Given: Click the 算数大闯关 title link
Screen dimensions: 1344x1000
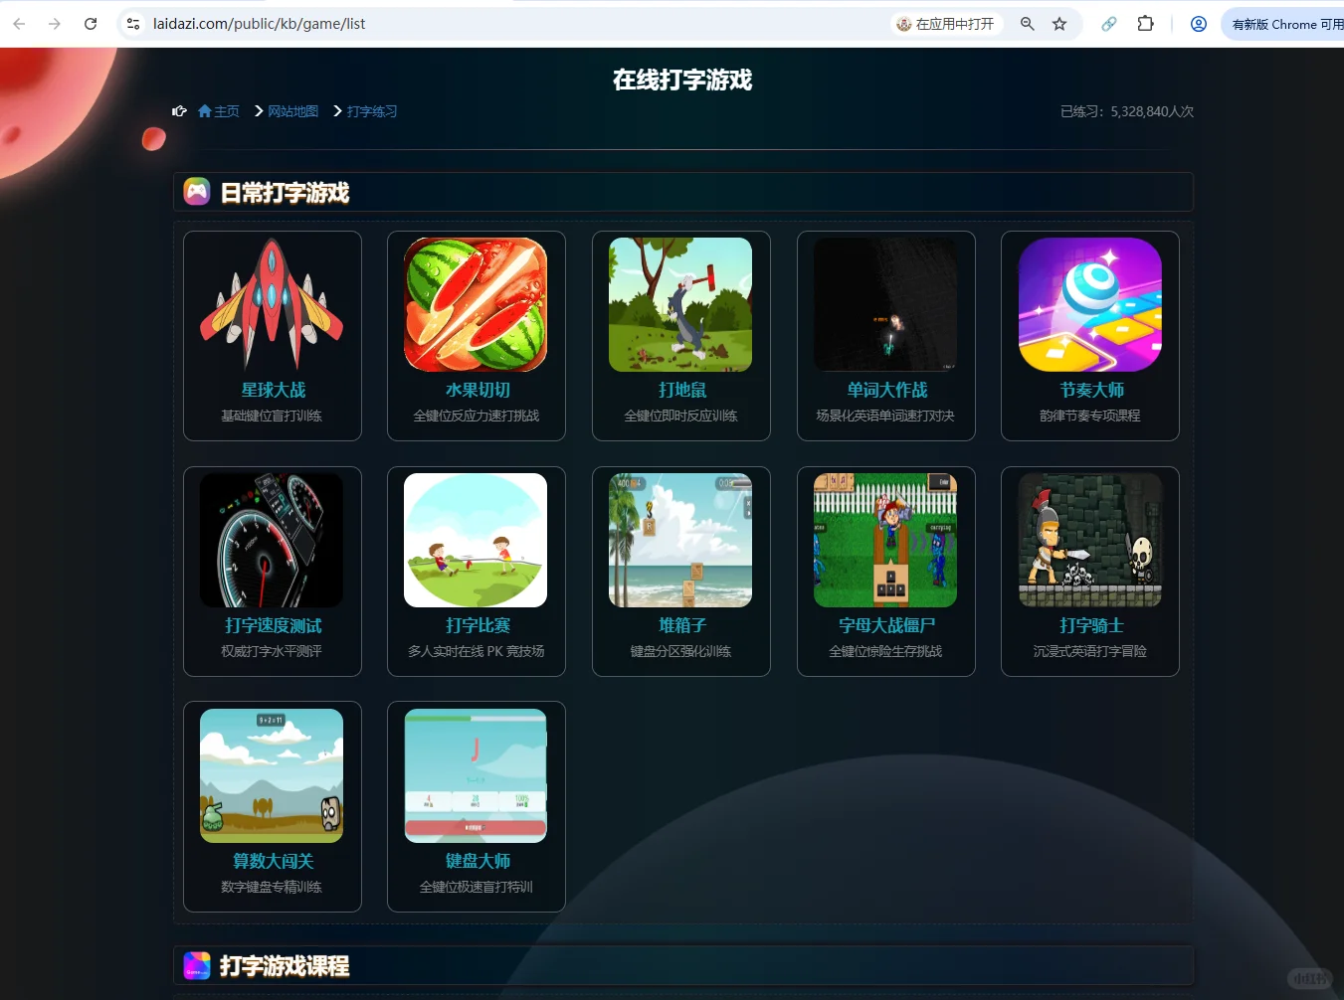Looking at the screenshot, I should click(x=273, y=861).
